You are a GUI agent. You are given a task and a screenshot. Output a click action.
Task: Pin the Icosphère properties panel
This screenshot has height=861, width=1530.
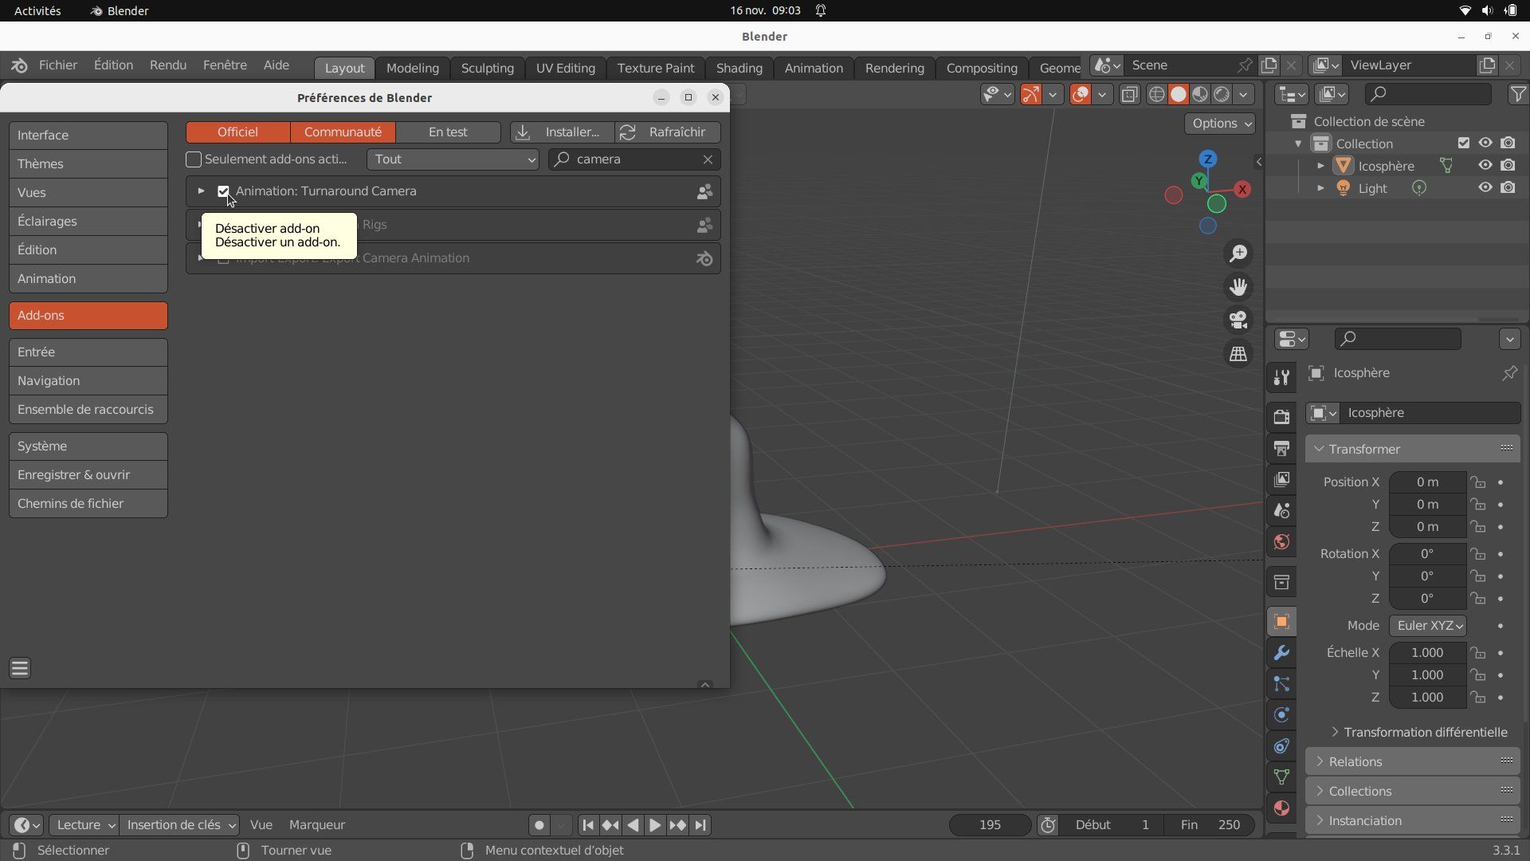pos(1509,373)
